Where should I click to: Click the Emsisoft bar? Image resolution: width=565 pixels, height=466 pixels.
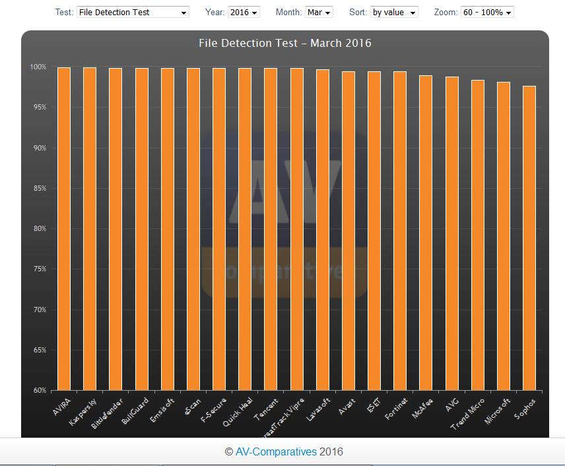click(168, 229)
